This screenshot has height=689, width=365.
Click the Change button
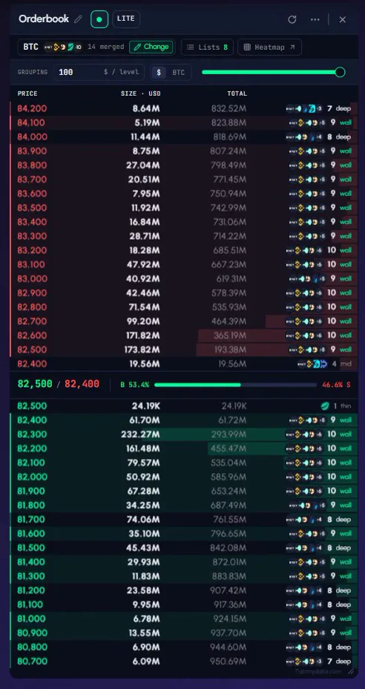click(x=151, y=47)
